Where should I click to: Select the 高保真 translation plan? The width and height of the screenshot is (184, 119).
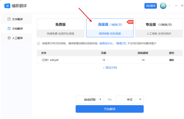click(x=110, y=28)
